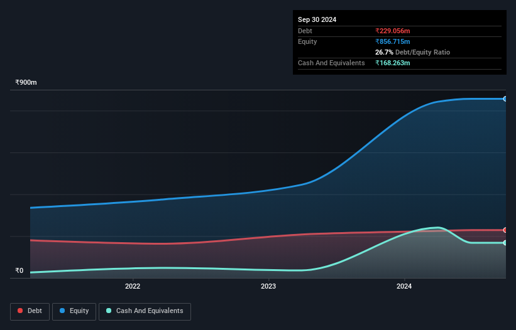Click the ₹856.715m equity value
This screenshot has width=516, height=330.
(x=393, y=41)
